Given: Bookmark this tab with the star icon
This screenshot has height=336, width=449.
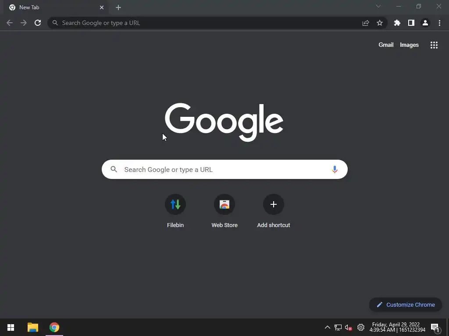Looking at the screenshot, I should [x=380, y=23].
